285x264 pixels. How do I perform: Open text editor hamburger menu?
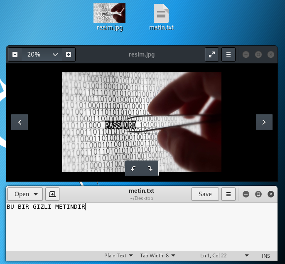[228, 194]
